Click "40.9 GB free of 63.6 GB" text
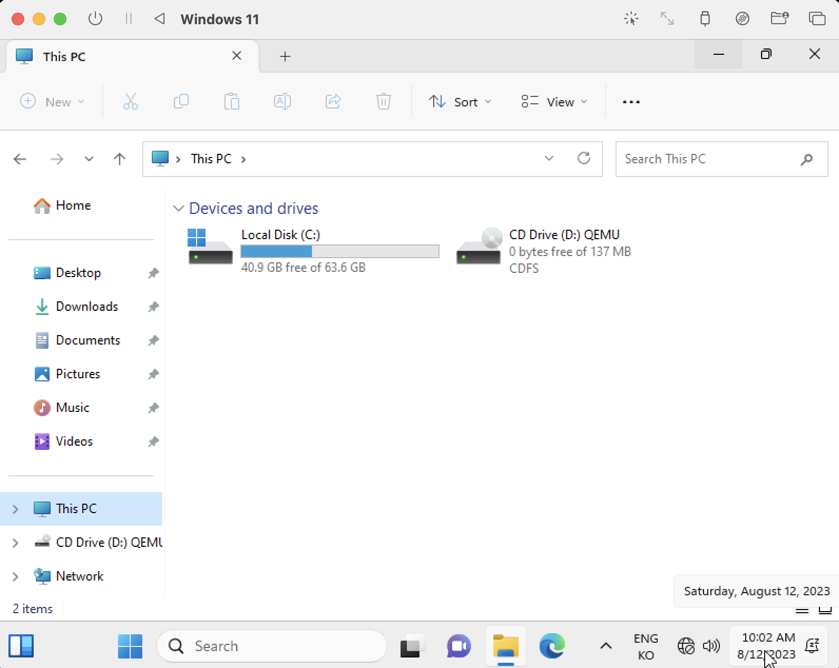839x668 pixels. [x=303, y=268]
